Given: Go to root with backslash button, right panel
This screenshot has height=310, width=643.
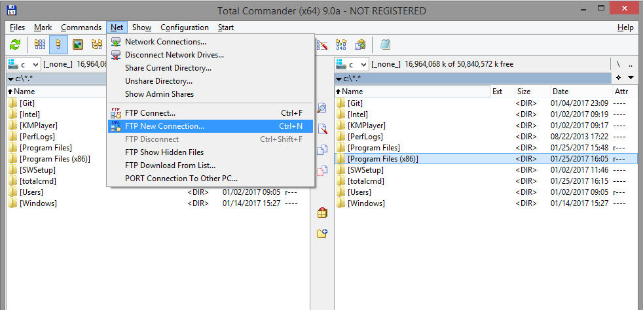Looking at the screenshot, I should coord(618,64).
